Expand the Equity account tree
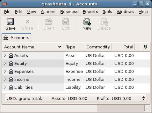 [x=5, y=63]
